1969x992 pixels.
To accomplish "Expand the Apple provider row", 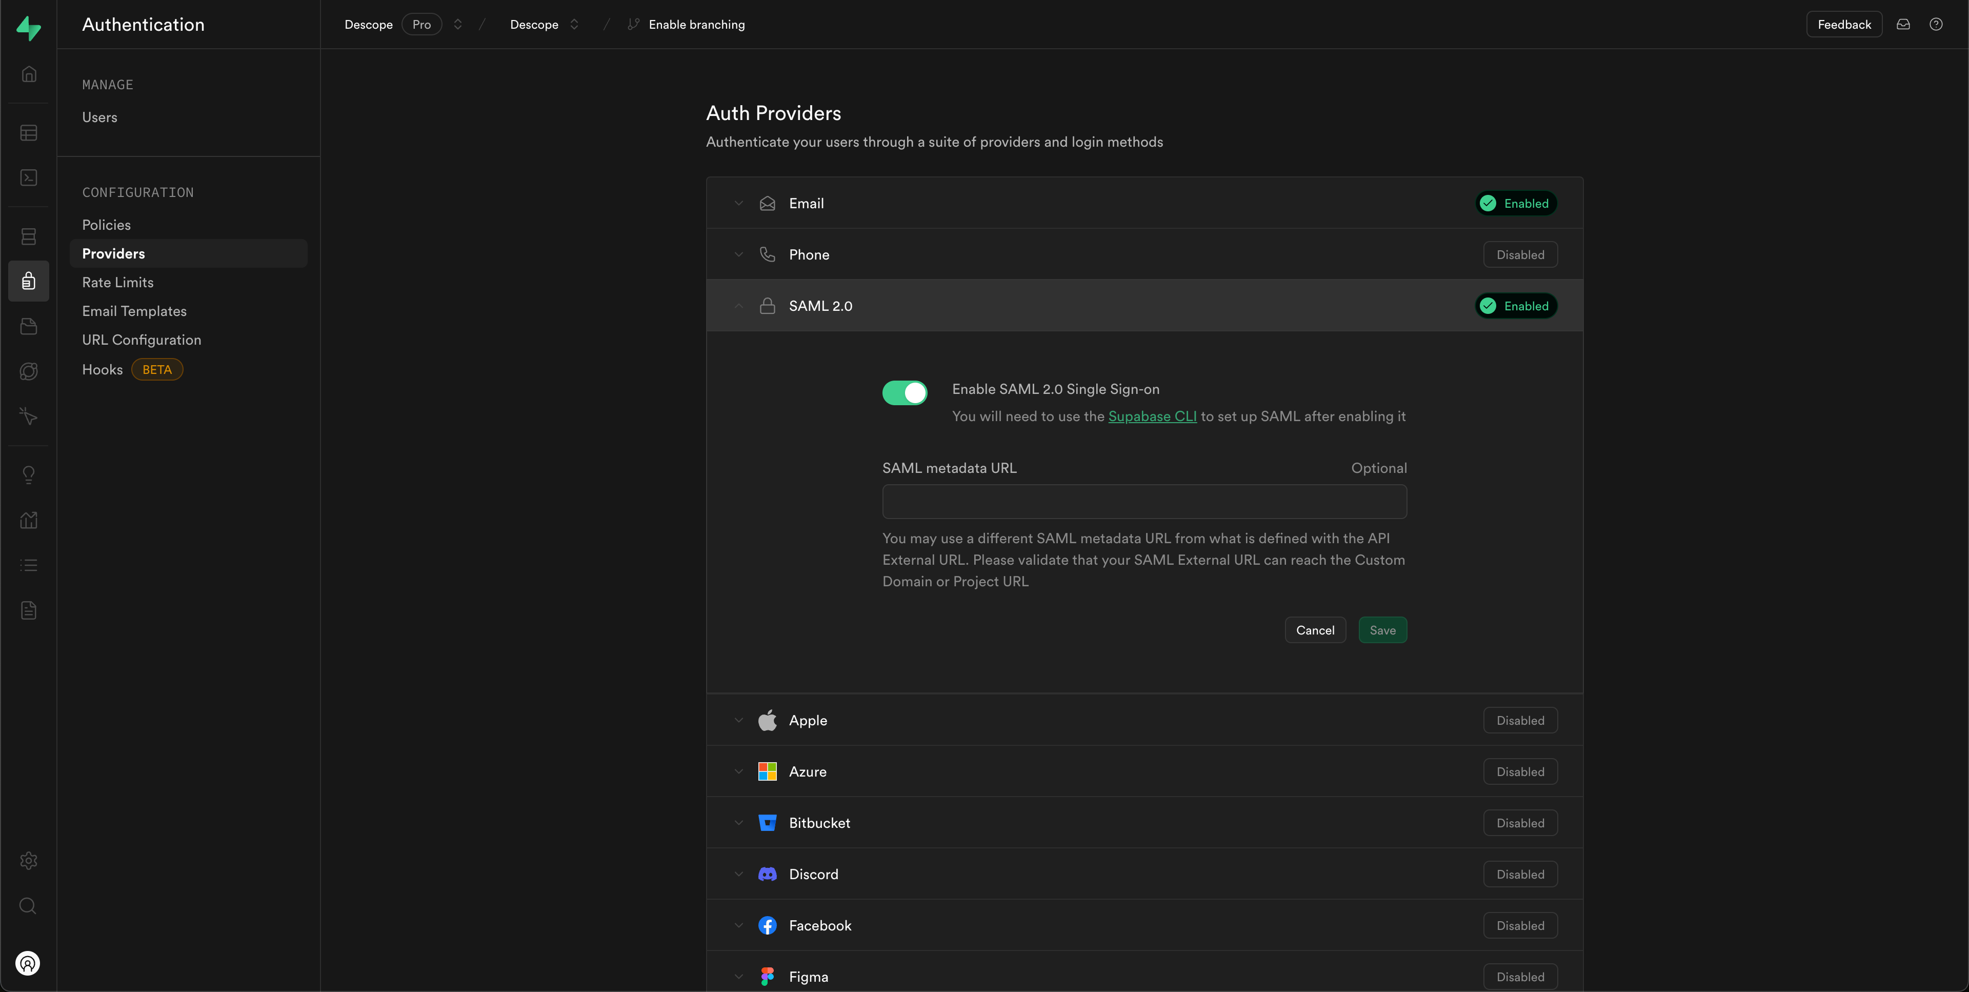I will pos(738,719).
